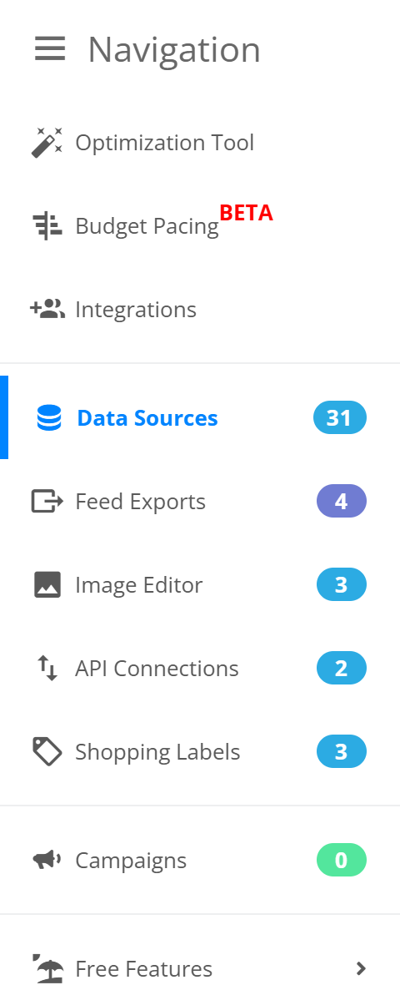Click the Feed Exports count badge 4
Image resolution: width=400 pixels, height=985 pixels.
tap(342, 502)
